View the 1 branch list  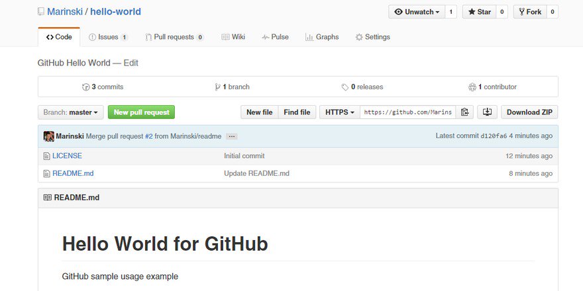click(x=232, y=87)
